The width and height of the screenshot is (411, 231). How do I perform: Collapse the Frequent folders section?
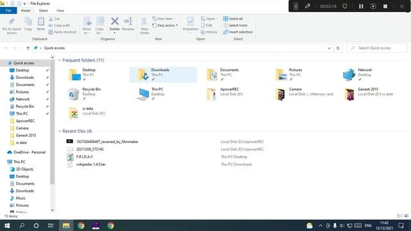(x=60, y=60)
